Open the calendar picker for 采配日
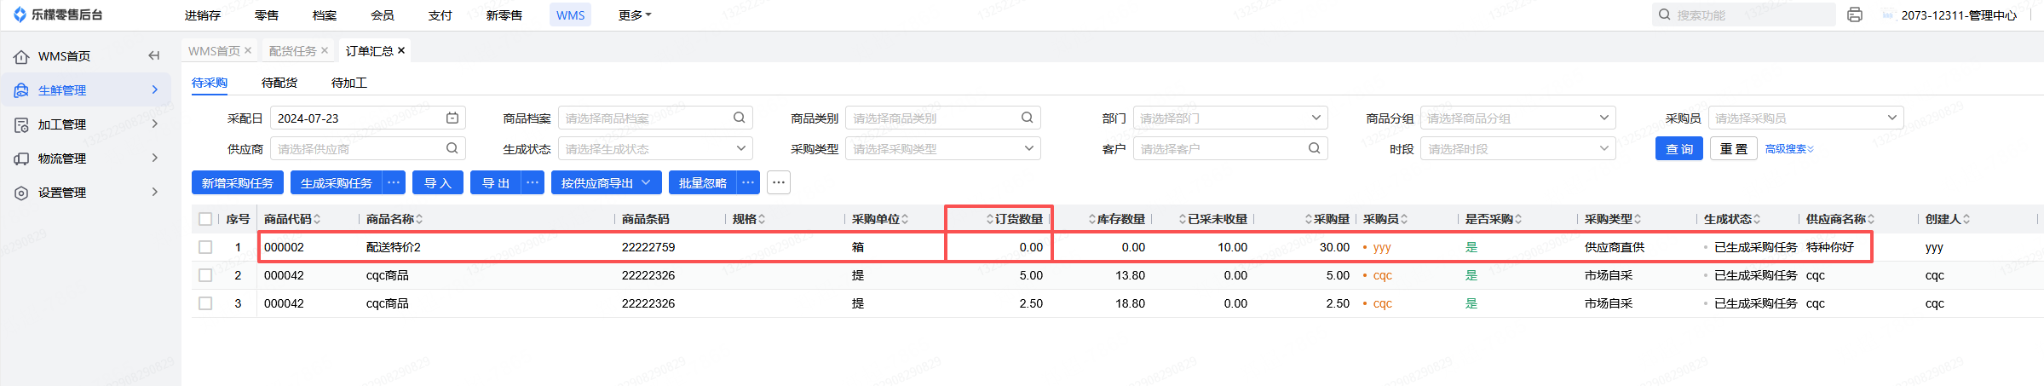 point(452,118)
